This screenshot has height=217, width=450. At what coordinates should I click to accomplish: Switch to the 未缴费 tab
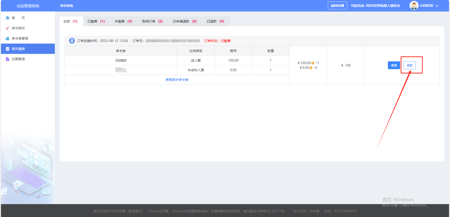123,21
